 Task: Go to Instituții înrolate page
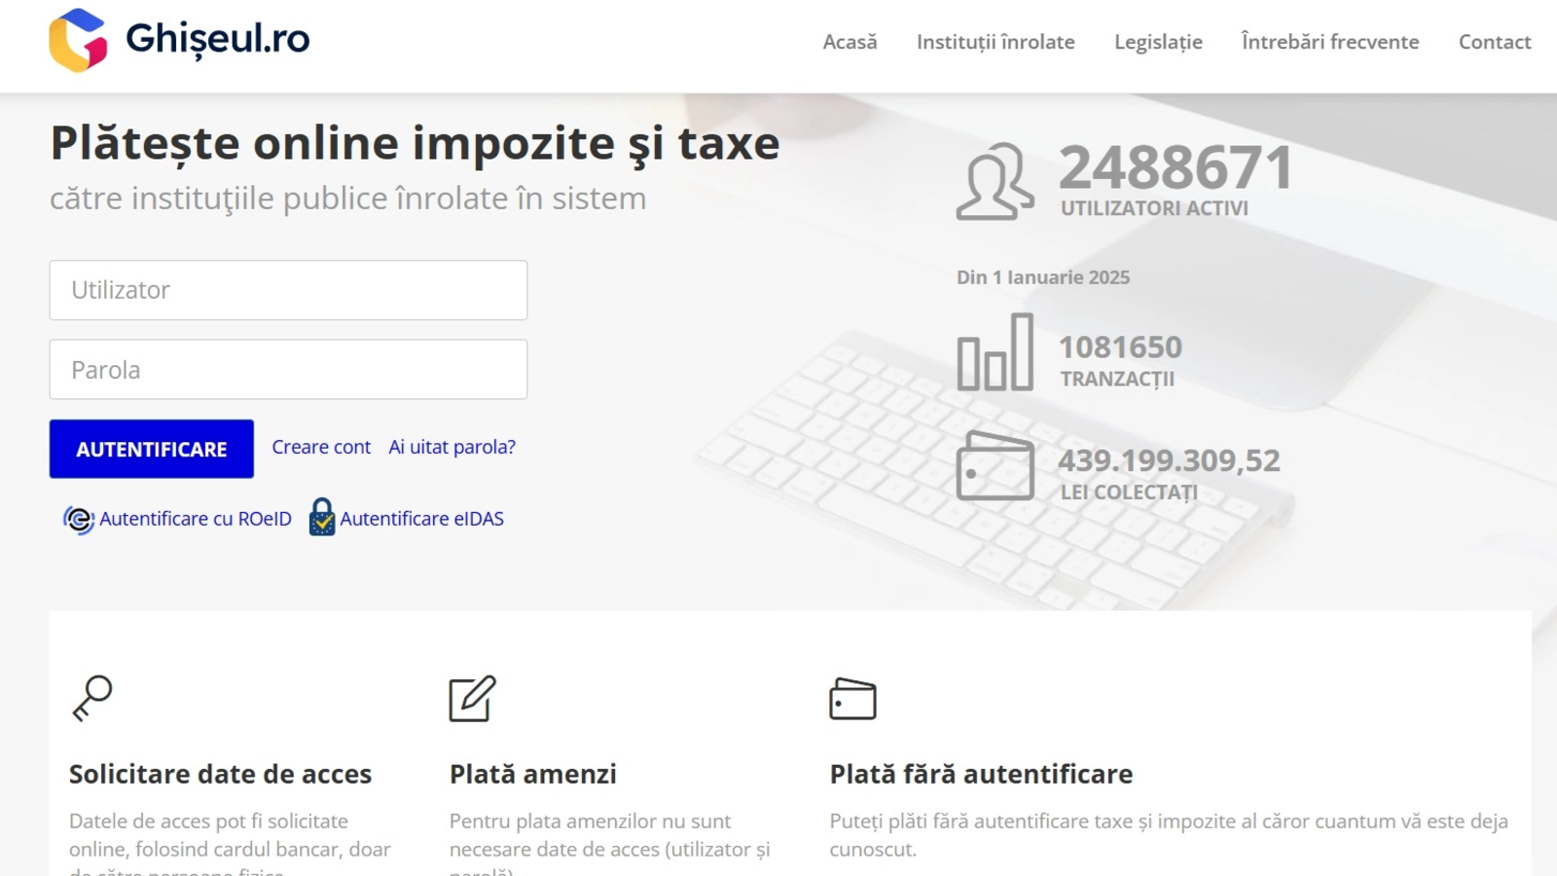pyautogui.click(x=996, y=42)
